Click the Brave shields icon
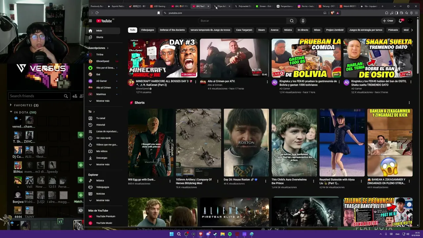423x238 pixels. click(x=332, y=13)
